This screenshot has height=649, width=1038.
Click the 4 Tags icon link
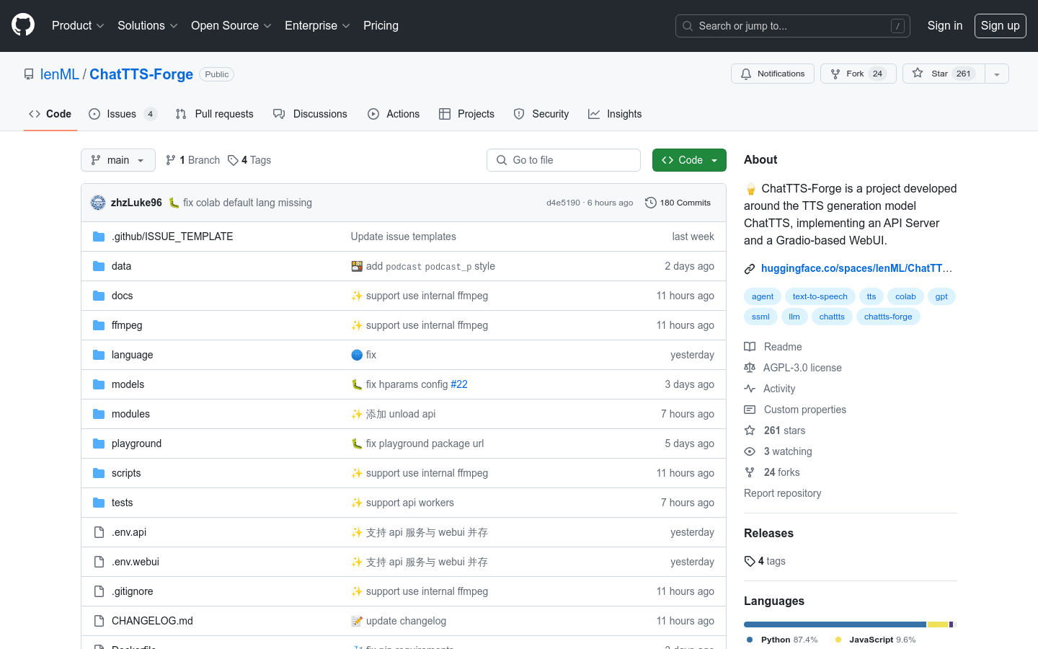click(233, 160)
